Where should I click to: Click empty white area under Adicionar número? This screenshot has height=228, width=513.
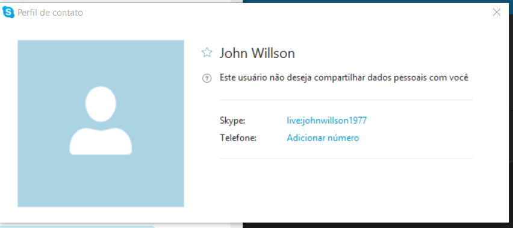(x=346, y=187)
